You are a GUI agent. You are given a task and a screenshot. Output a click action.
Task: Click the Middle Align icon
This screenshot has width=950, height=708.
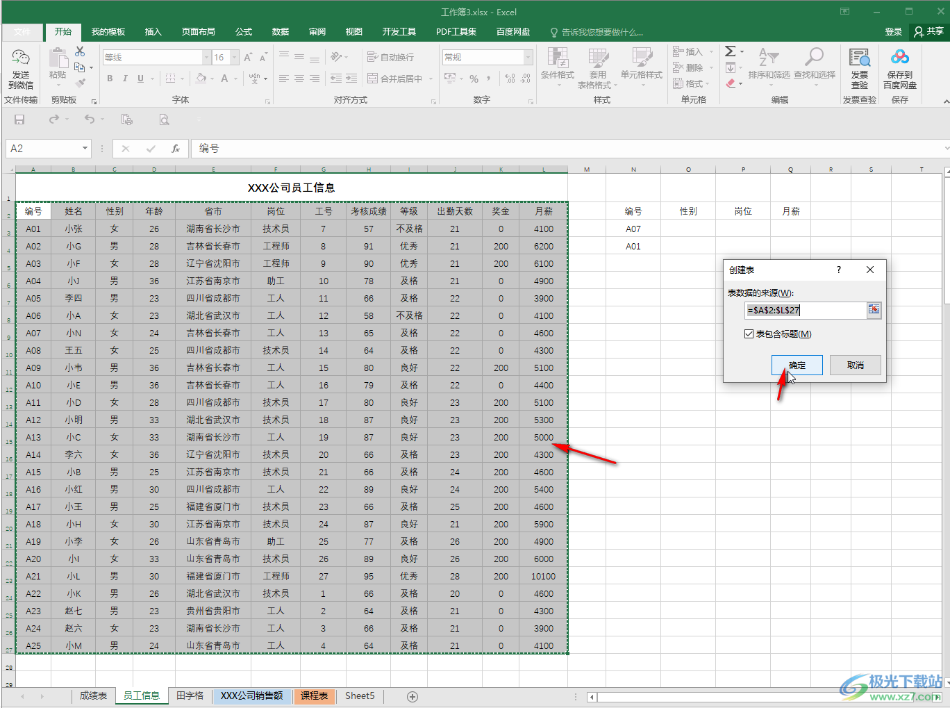(x=299, y=56)
